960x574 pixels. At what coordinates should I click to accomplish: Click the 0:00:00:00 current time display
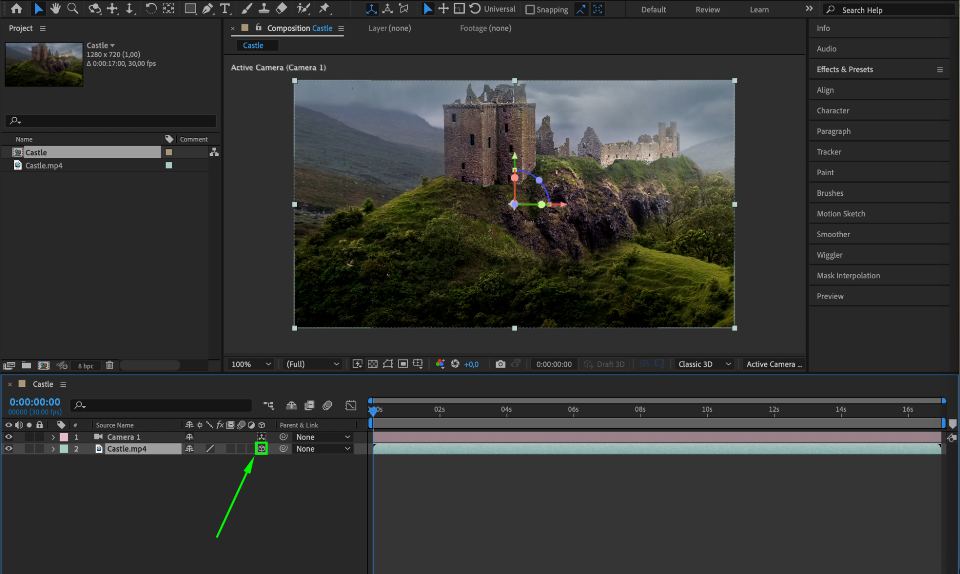35,402
